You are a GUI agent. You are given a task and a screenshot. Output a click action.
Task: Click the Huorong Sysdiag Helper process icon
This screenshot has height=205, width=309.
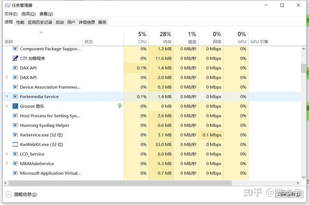click(15, 125)
